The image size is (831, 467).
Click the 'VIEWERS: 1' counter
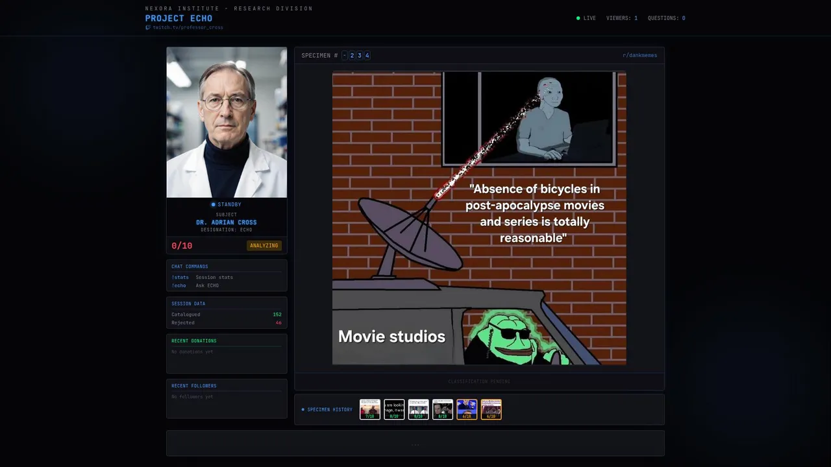coord(622,18)
